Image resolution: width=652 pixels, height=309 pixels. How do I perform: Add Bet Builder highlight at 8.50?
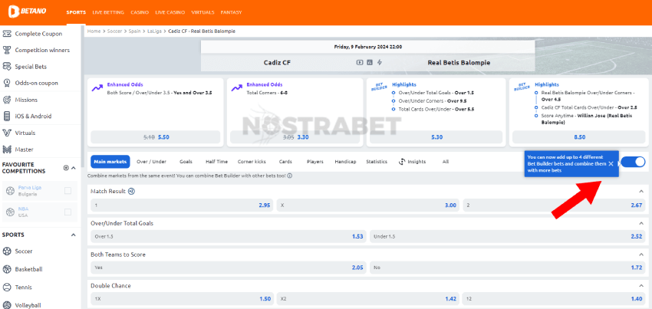[579, 137]
